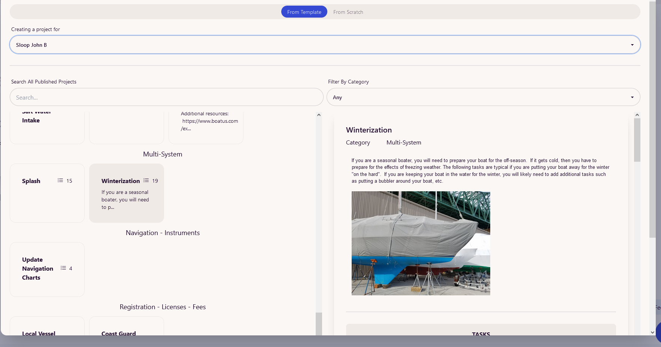Open the Sloop John B project dropdown
This screenshot has width=661, height=347.
[325, 45]
